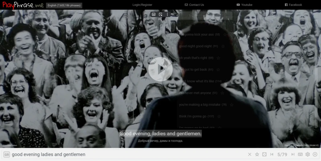Play the video with center play button
Viewport: 321px width, 161px height.
tap(160, 69)
